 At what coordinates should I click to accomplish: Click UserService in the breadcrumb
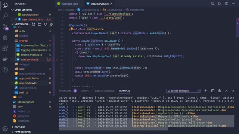tap(115, 10)
